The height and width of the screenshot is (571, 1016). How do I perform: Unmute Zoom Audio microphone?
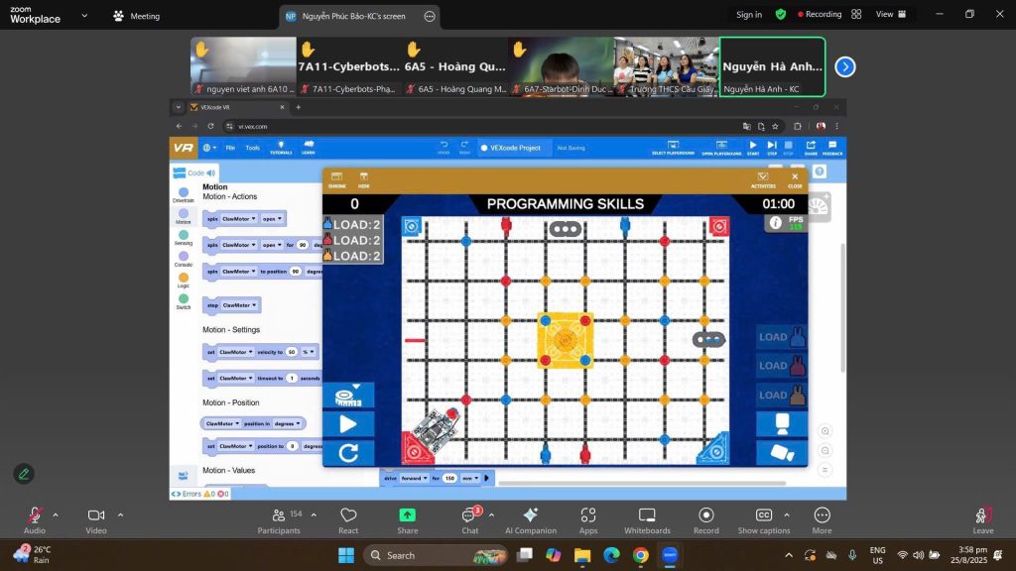point(35,520)
